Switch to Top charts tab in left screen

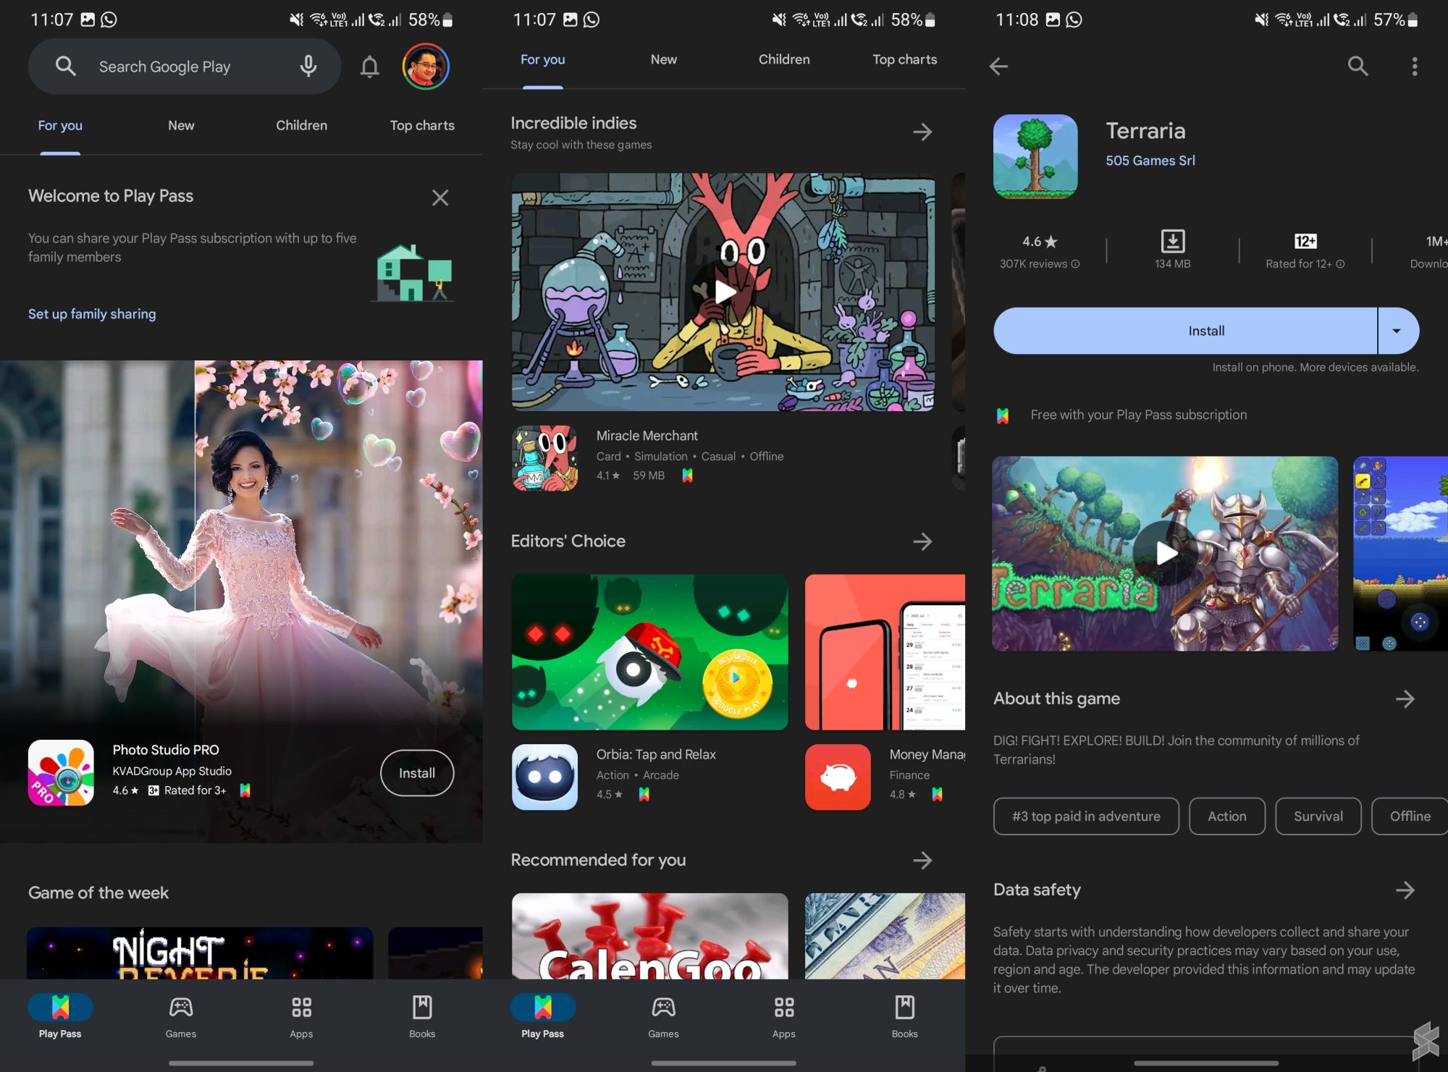pyautogui.click(x=422, y=125)
